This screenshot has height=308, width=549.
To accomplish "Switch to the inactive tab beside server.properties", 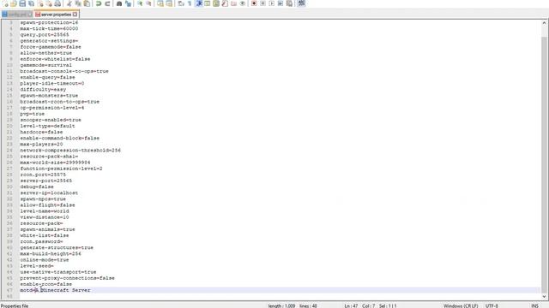I will (x=17, y=15).
